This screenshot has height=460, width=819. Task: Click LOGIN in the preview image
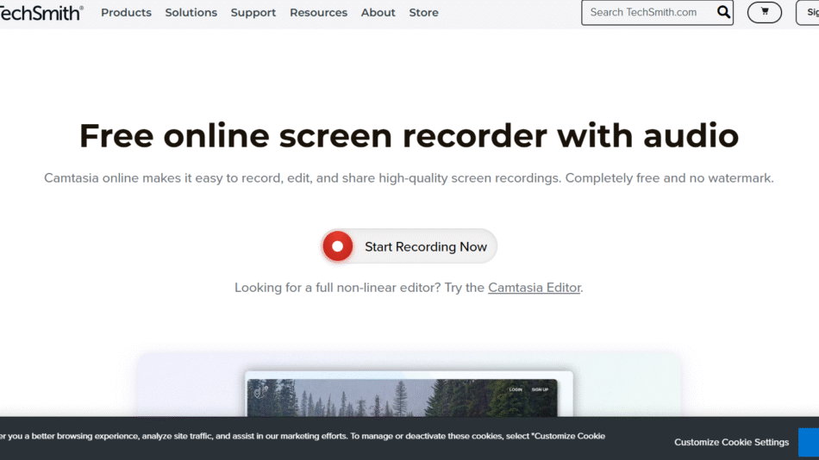pos(516,389)
